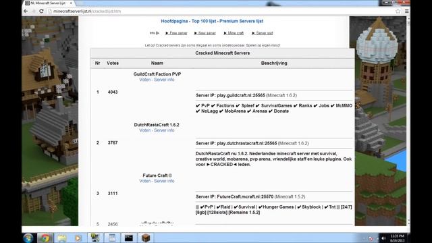Image resolution: width=432 pixels, height=243 pixels.
Task: Click the GuildCraft Faction PVP name
Action: (x=157, y=74)
